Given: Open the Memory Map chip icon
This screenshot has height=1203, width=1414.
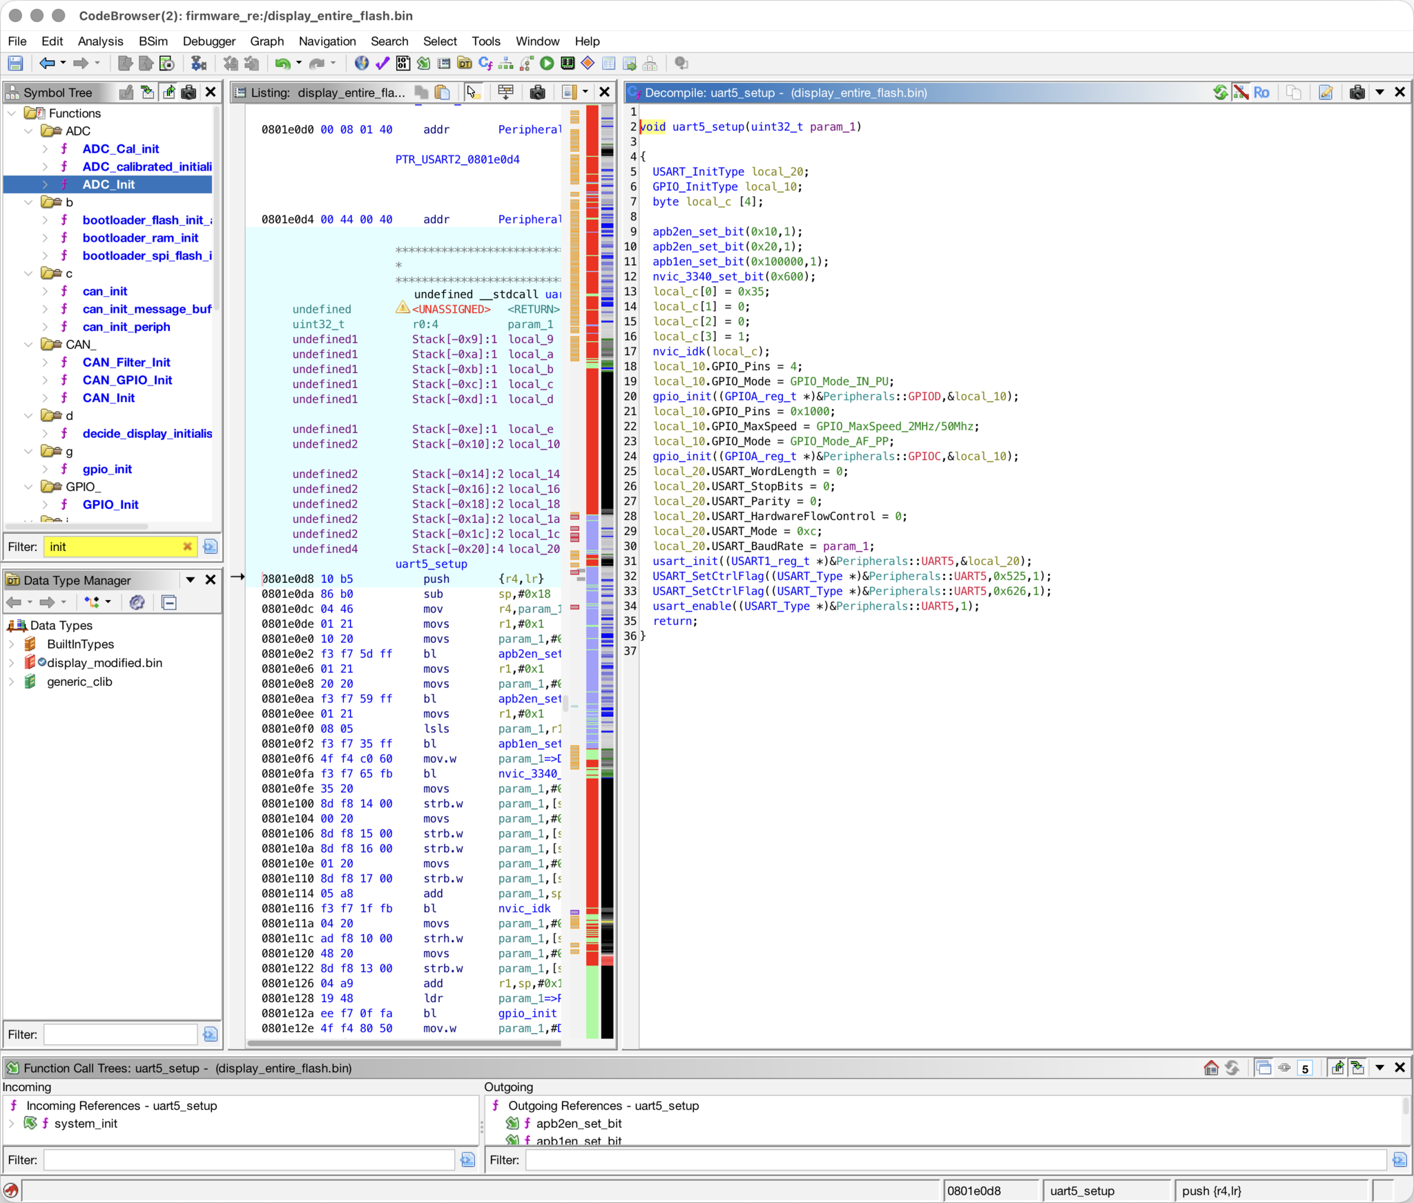Looking at the screenshot, I should 568,64.
